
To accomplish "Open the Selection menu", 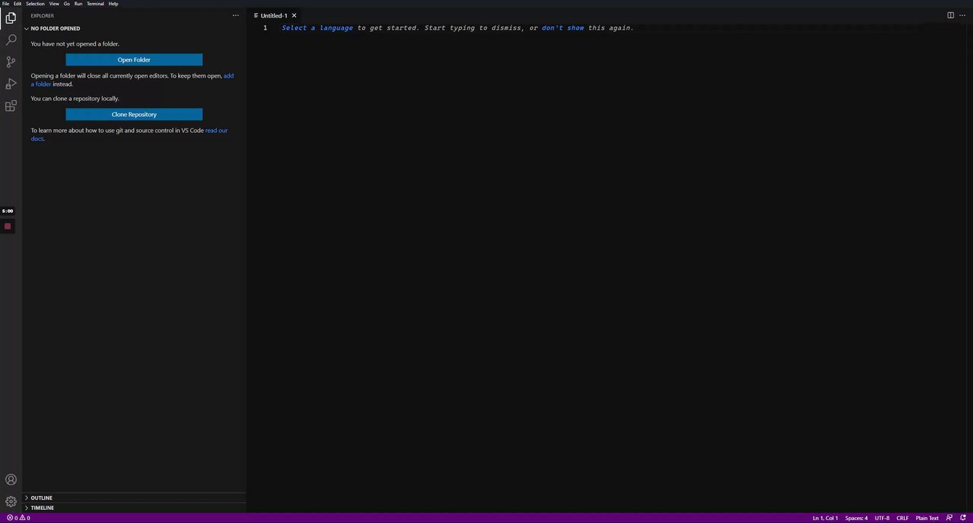I will [x=35, y=4].
